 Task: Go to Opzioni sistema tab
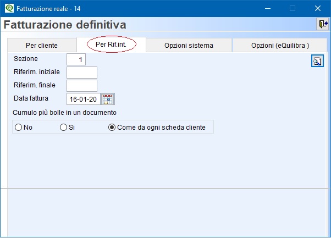[x=189, y=45]
